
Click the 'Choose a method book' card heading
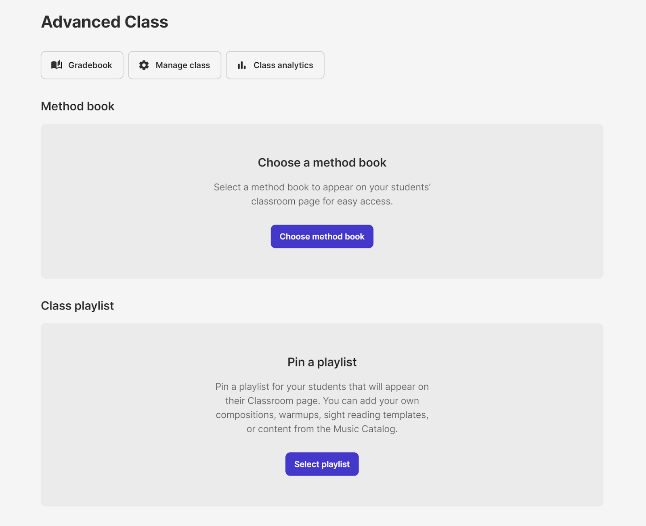click(x=322, y=162)
